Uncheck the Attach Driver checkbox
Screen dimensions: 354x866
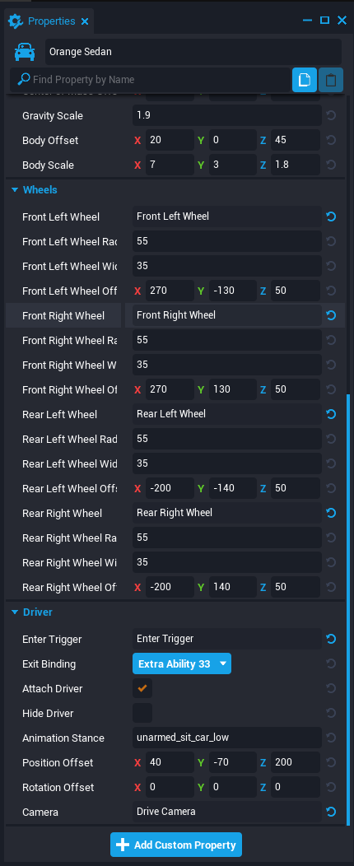[142, 689]
